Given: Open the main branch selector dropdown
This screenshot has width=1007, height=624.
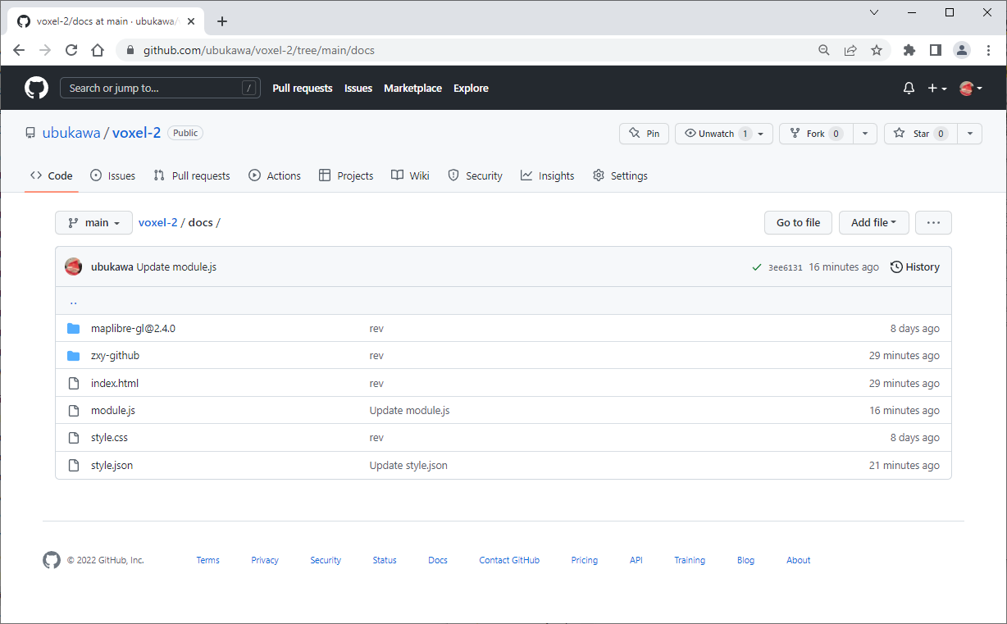Looking at the screenshot, I should pyautogui.click(x=93, y=222).
